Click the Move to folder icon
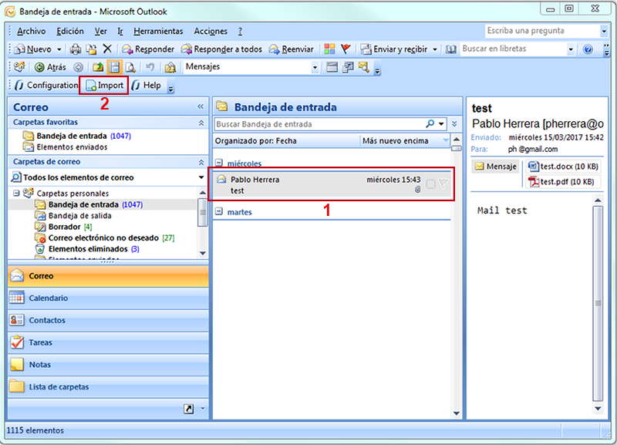 point(92,49)
